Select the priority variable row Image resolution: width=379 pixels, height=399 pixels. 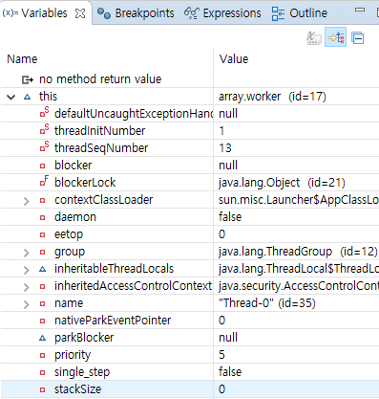tap(190, 355)
